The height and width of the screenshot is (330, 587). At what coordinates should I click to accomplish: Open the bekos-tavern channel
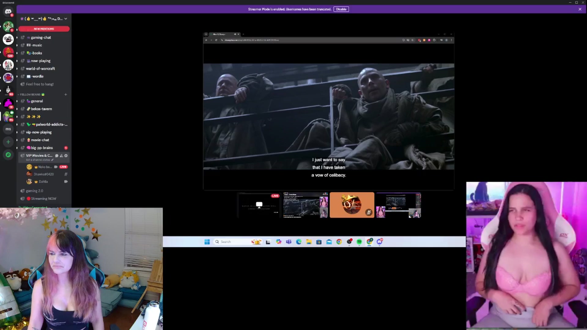(44, 109)
